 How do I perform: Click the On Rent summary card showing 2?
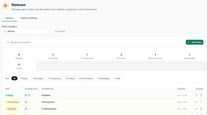point(121,56)
